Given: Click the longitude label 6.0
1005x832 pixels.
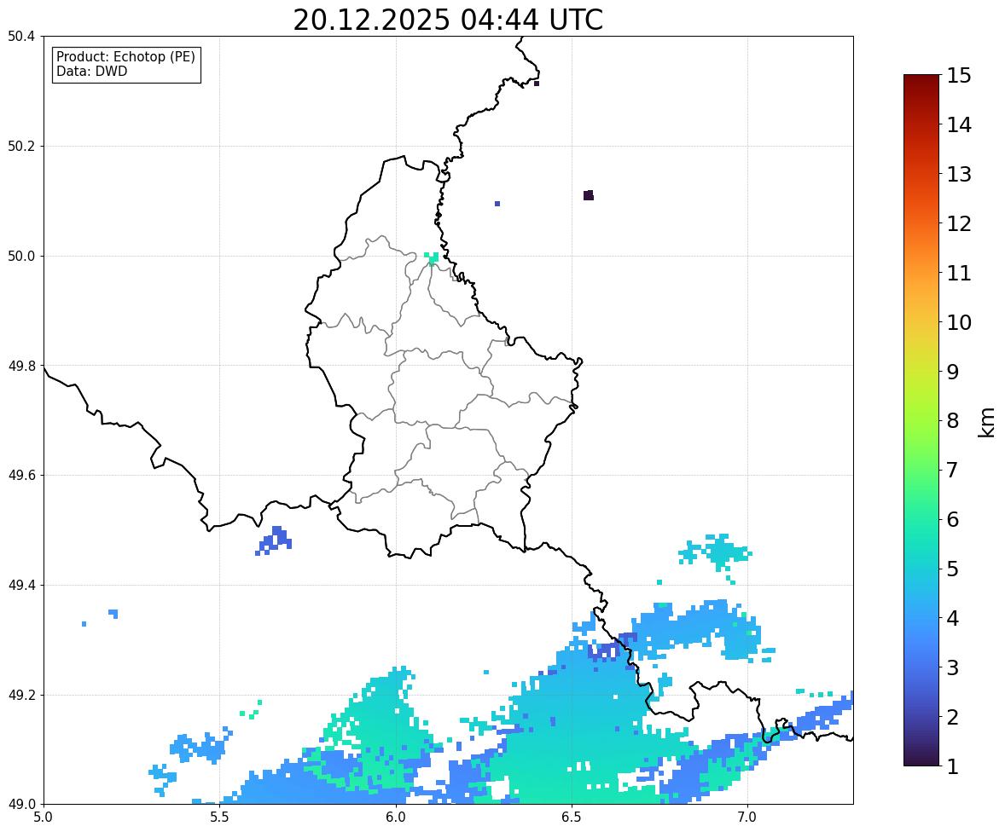Looking at the screenshot, I should coord(396,818).
